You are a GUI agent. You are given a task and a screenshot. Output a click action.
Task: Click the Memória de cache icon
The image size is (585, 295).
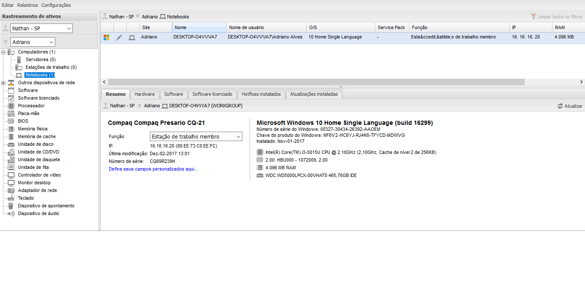click(11, 136)
